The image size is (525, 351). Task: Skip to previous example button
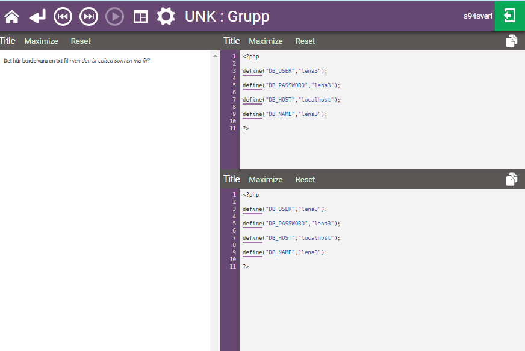pos(63,16)
